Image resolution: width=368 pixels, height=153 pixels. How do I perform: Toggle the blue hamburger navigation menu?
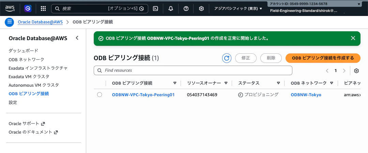point(10,22)
